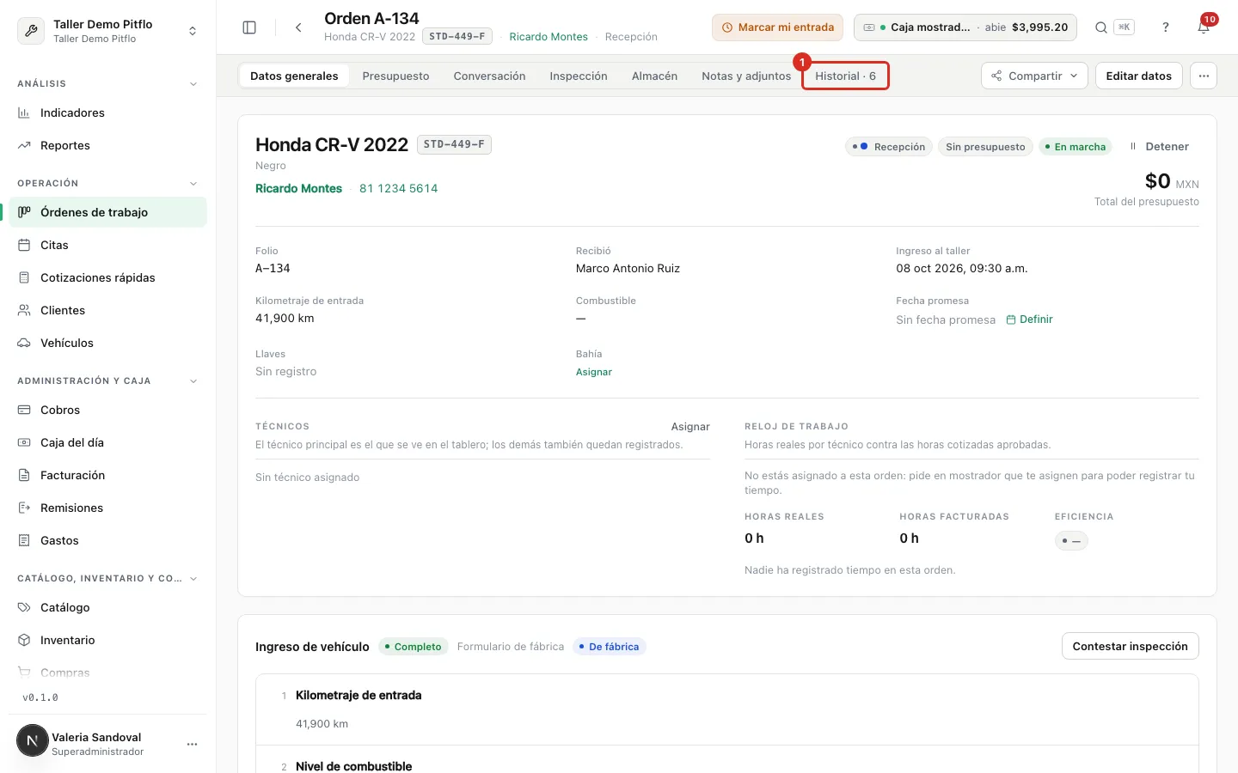Open Vehículos in the sidebar
The width and height of the screenshot is (1238, 773).
tap(107, 343)
